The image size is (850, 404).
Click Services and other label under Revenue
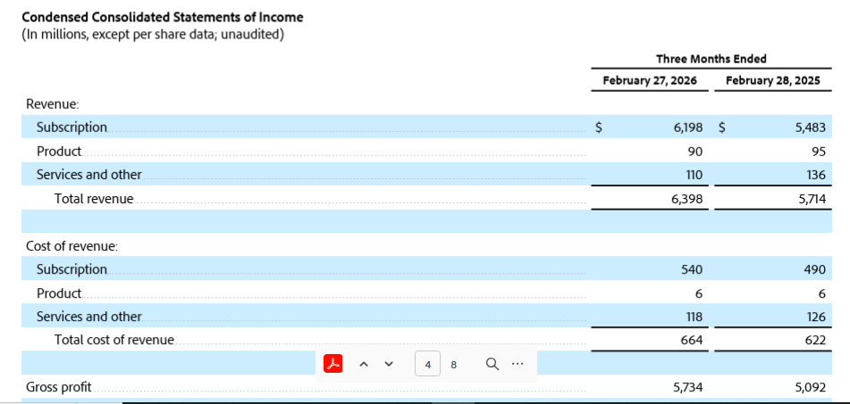pyautogui.click(x=88, y=175)
